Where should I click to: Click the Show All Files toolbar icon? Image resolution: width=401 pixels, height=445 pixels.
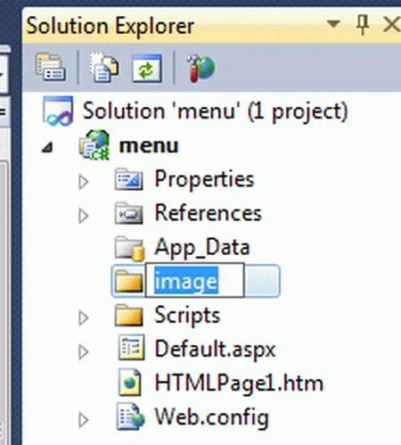[104, 67]
